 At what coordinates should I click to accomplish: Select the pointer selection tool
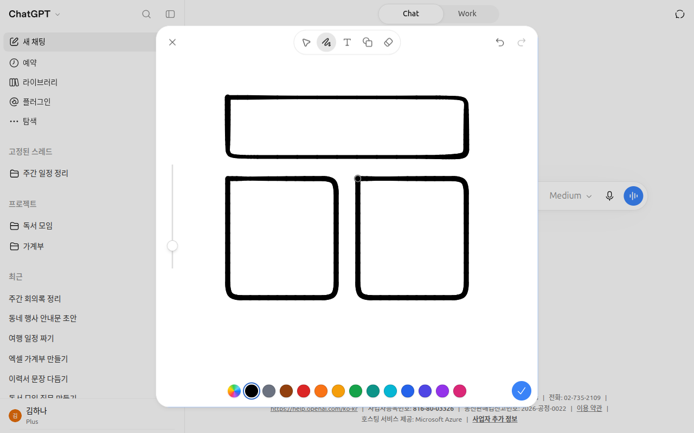pos(306,42)
